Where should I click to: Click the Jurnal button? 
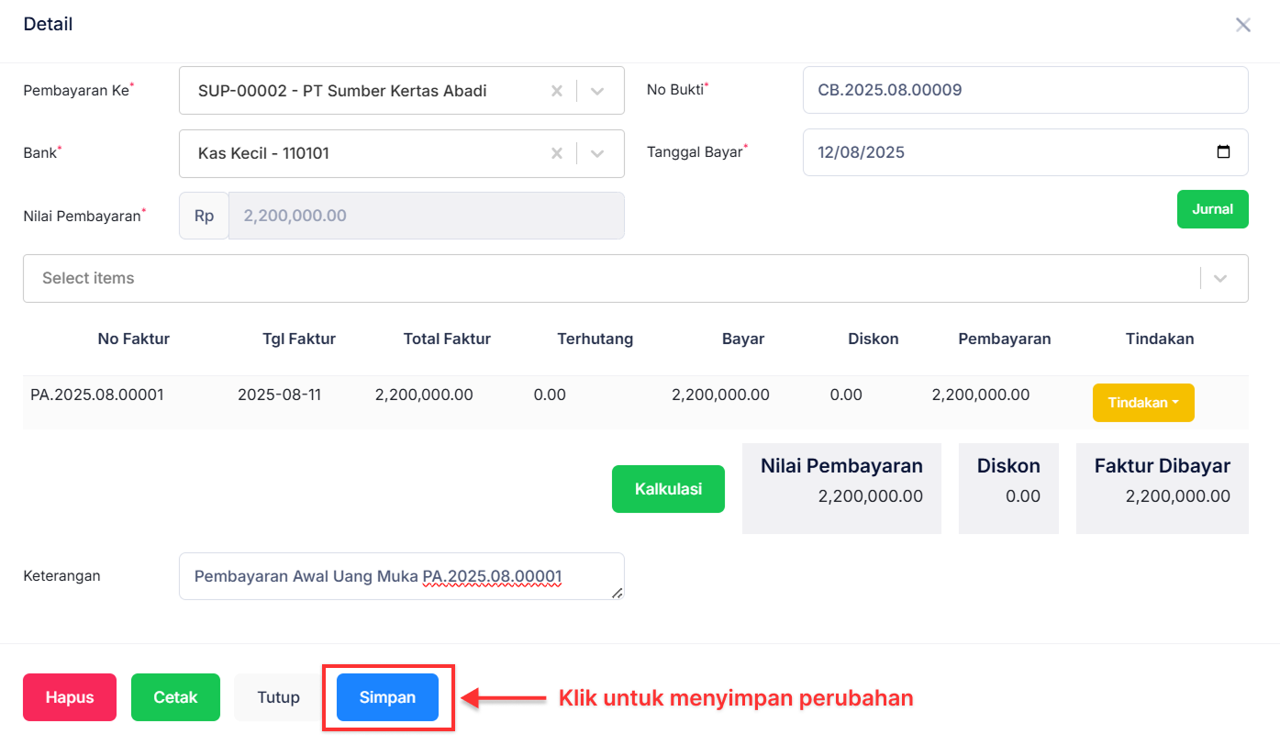[1212, 209]
